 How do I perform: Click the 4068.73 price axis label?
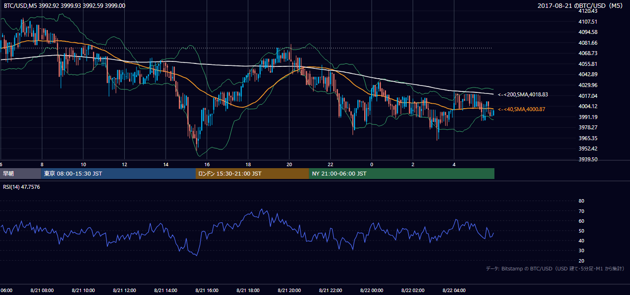pyautogui.click(x=588, y=53)
